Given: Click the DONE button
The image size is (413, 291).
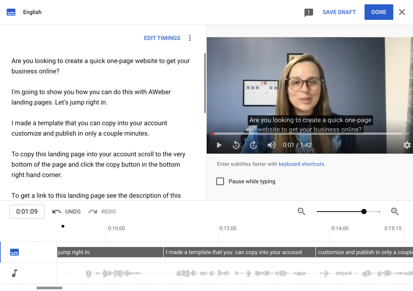Looking at the screenshot, I should (x=379, y=12).
